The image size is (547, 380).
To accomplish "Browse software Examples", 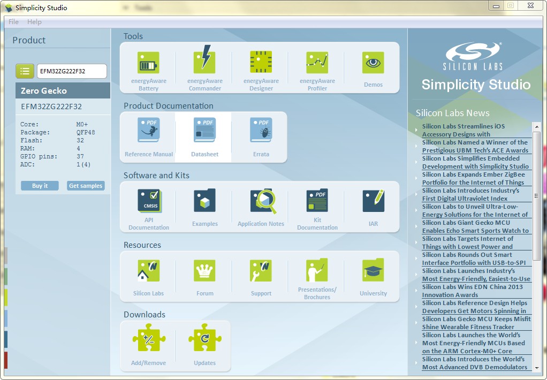I will 205,208.
